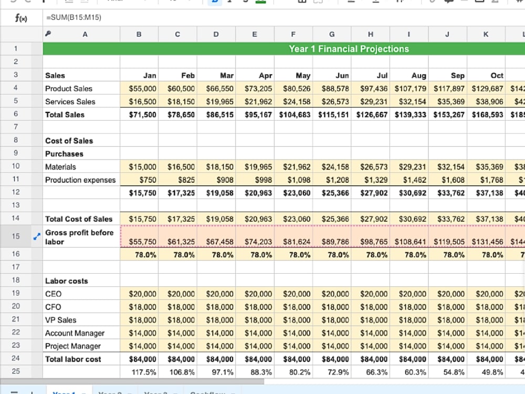
Task: Click the expand arrows icon on row 15
Action: point(36,236)
